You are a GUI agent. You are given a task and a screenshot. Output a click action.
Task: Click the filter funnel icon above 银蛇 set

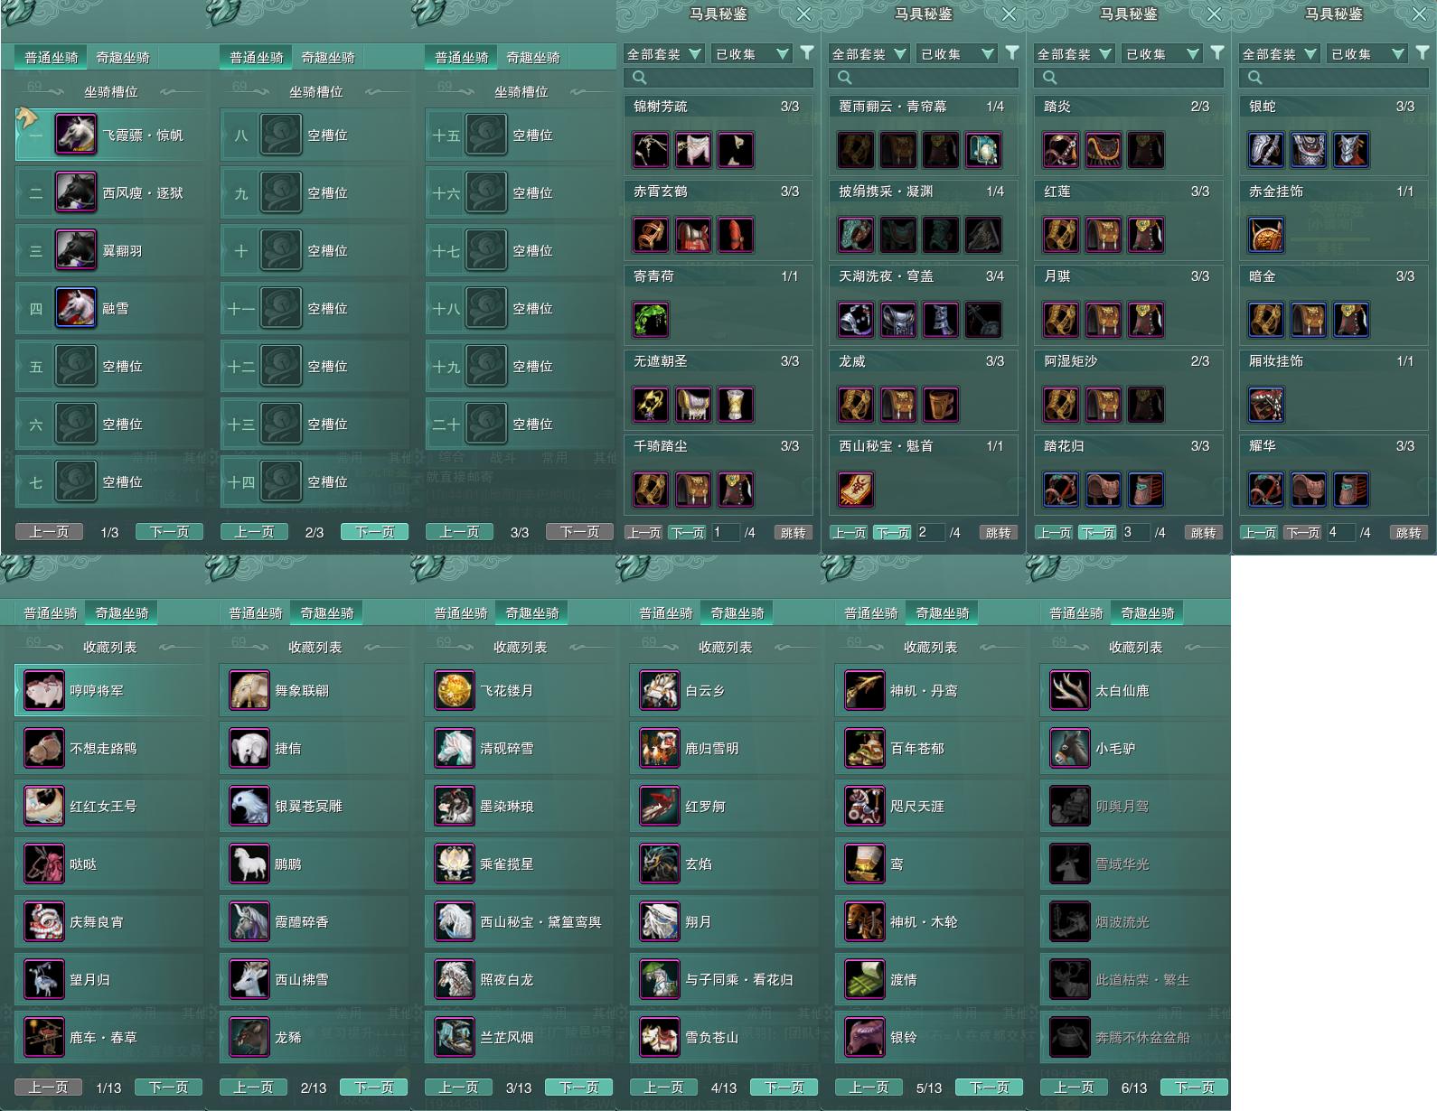(1423, 53)
